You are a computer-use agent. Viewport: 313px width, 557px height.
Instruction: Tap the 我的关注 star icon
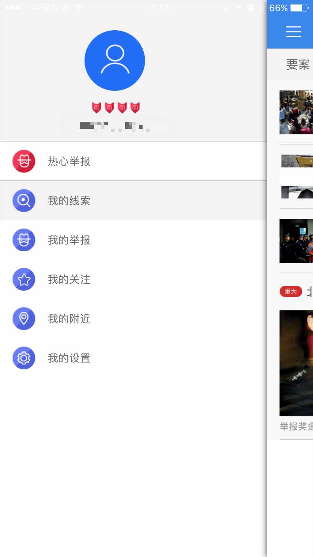pyautogui.click(x=24, y=279)
